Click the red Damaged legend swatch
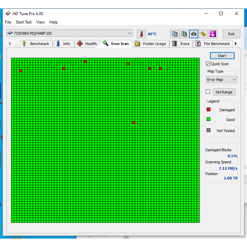Screen dimensions: 247x247 208,110
